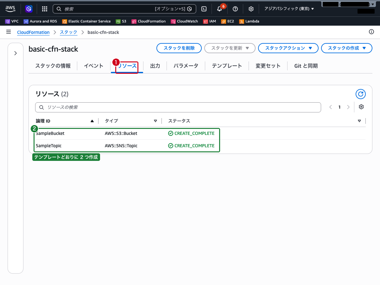380x285 pixels.
Task: Click AWS::S3::Bucket type cell
Action: 121,133
